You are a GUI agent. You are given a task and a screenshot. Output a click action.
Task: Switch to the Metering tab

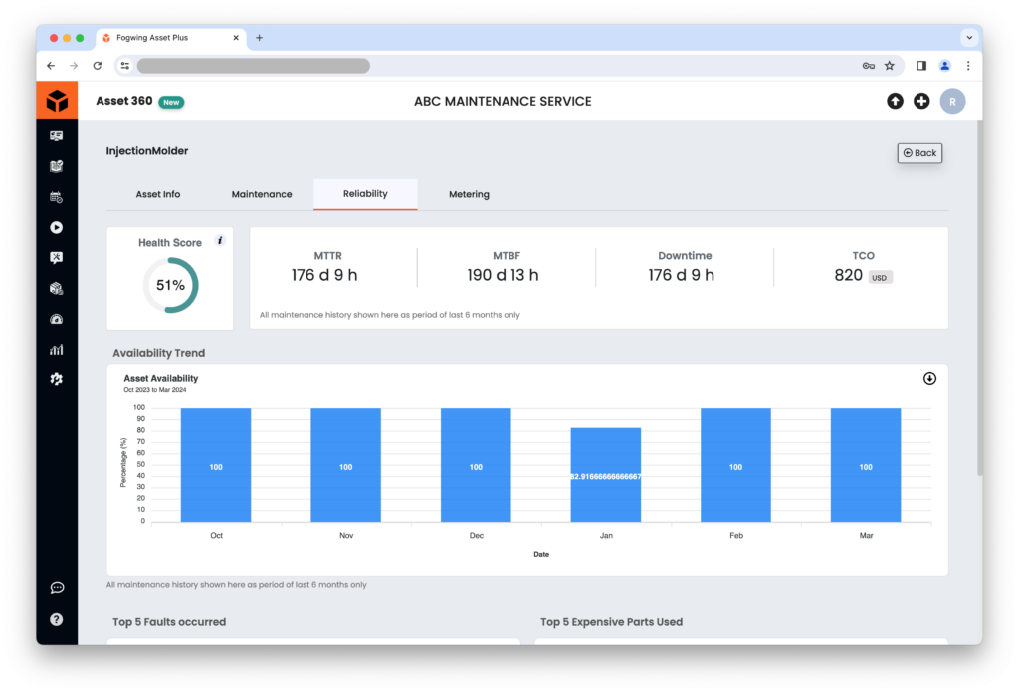click(x=470, y=194)
